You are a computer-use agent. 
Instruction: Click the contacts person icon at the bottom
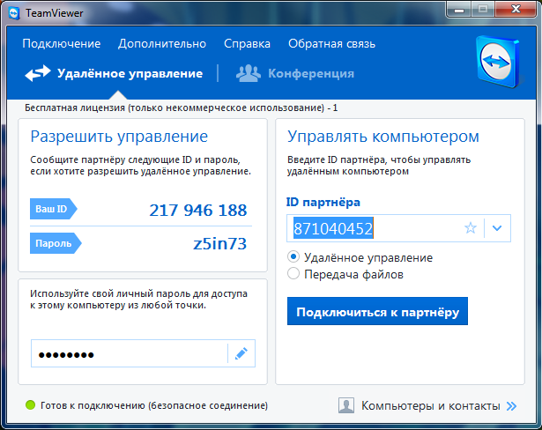coord(347,406)
